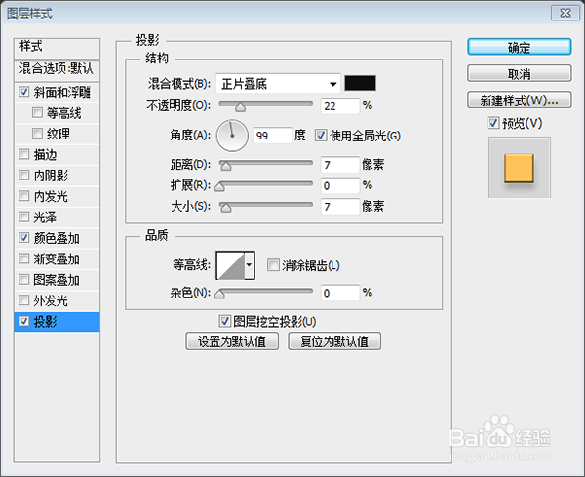Uncheck the 投影 style checkbox
Image resolution: width=585 pixels, height=477 pixels.
23,321
